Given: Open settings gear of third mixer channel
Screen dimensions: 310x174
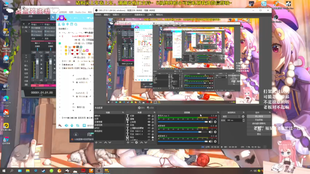Looking at the screenshot, I should 215,141.
